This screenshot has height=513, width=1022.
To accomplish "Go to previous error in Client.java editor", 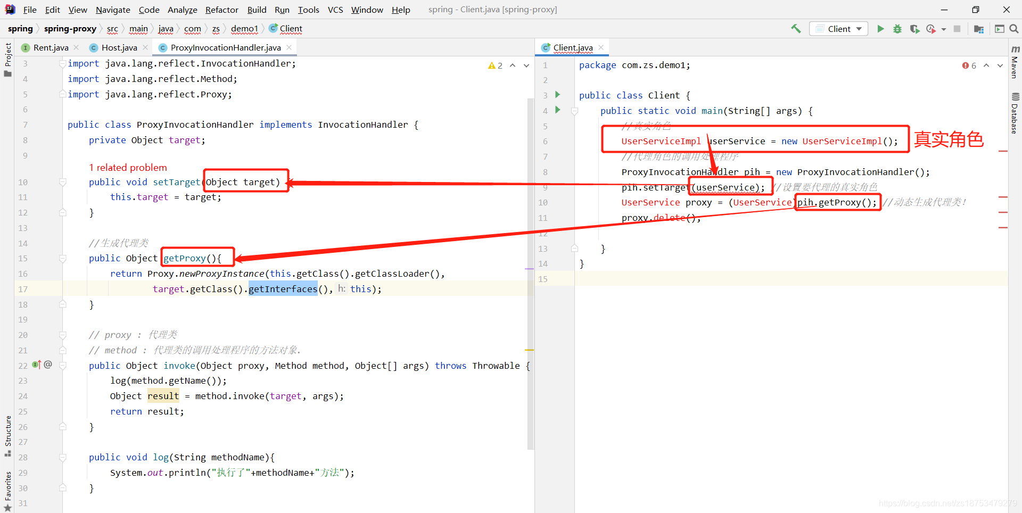I will pyautogui.click(x=986, y=65).
